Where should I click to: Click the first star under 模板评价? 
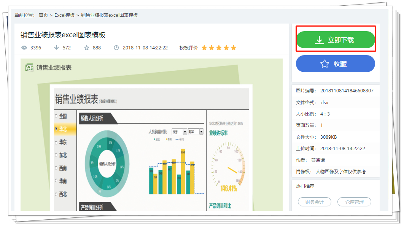204,48
